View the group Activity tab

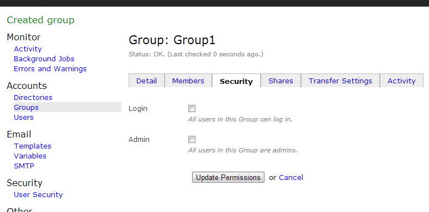(401, 81)
